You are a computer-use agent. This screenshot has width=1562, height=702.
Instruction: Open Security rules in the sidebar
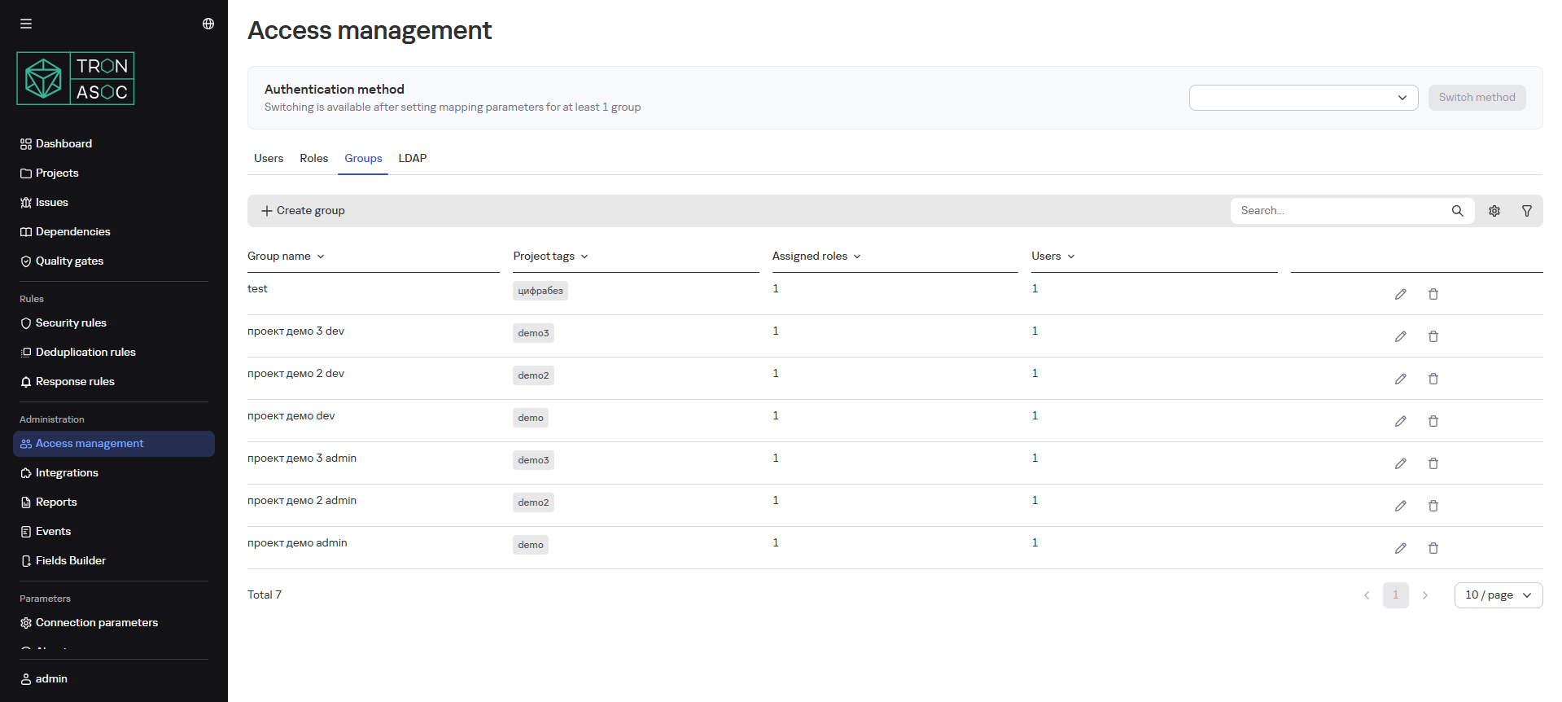(x=71, y=323)
